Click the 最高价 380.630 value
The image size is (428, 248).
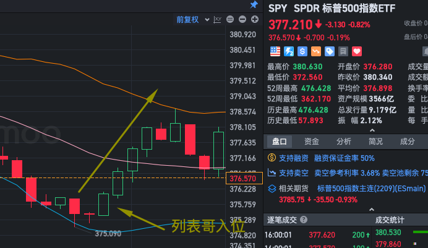(307, 67)
